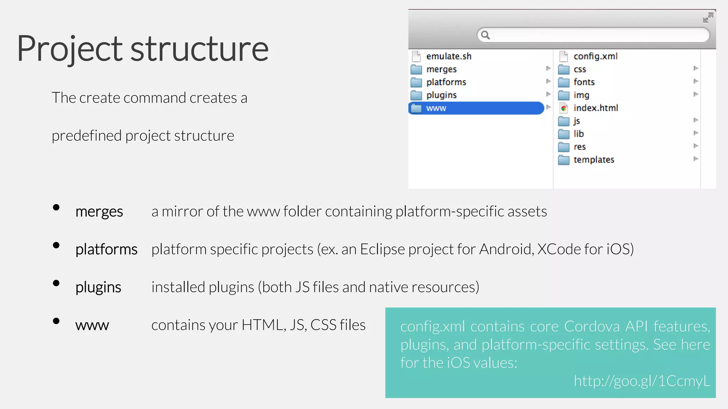Click the magnifier icon in search field
728x409 pixels.
pyautogui.click(x=485, y=35)
